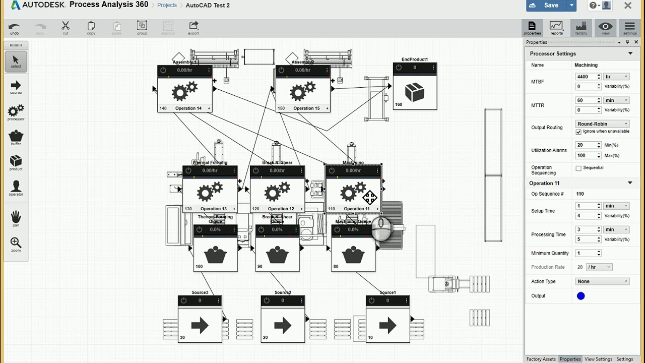Image resolution: width=645 pixels, height=363 pixels.
Task: Increment the MTTR 60 value stepper
Action: click(x=599, y=99)
